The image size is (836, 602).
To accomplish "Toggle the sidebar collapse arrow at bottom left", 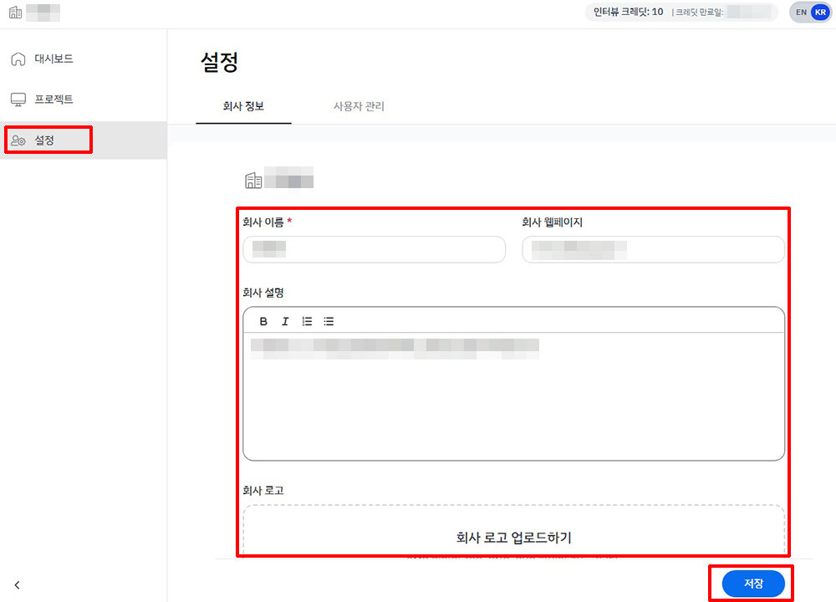I will click(x=17, y=584).
